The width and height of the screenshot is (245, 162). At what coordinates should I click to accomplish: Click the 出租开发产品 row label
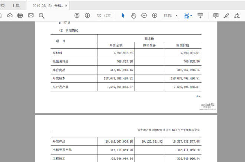[x=62, y=150]
